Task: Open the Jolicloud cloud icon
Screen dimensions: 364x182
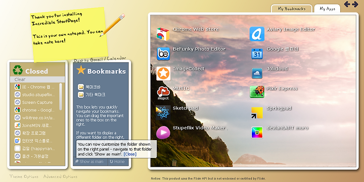Action: 257,74
